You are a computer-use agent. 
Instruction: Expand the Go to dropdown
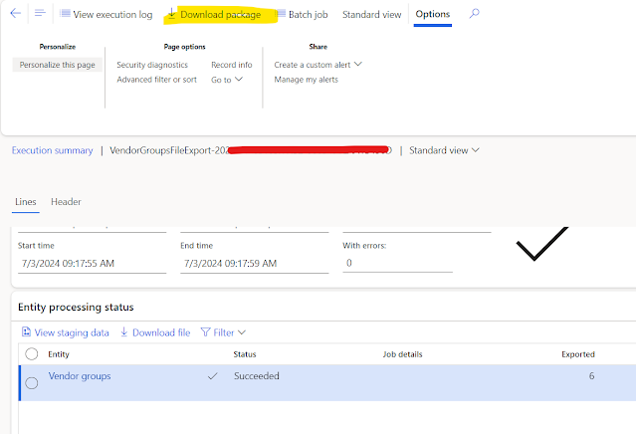[x=227, y=80]
